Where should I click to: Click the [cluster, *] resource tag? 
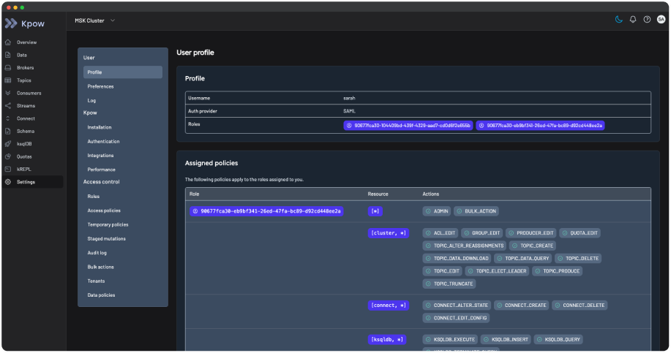click(388, 233)
